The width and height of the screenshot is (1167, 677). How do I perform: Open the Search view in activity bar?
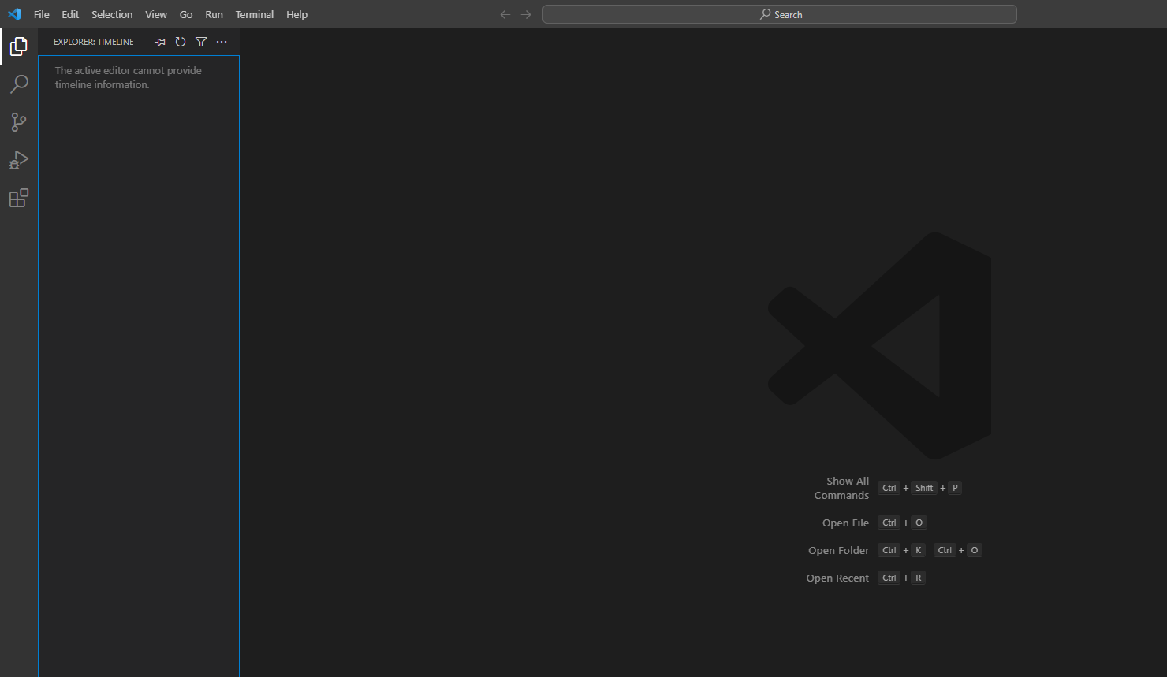pyautogui.click(x=19, y=84)
